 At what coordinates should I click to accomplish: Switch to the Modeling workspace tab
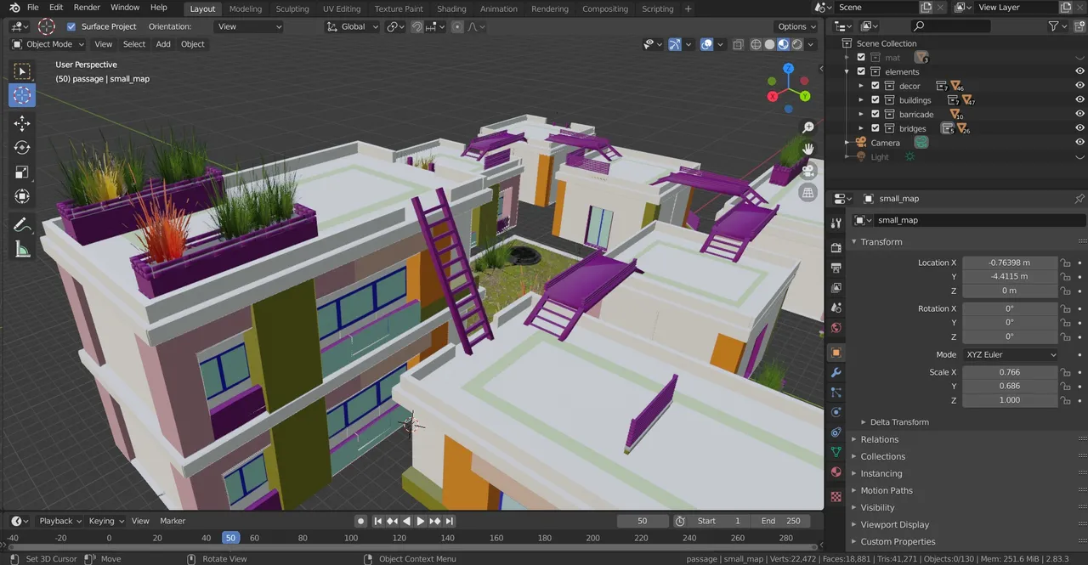tap(246, 8)
